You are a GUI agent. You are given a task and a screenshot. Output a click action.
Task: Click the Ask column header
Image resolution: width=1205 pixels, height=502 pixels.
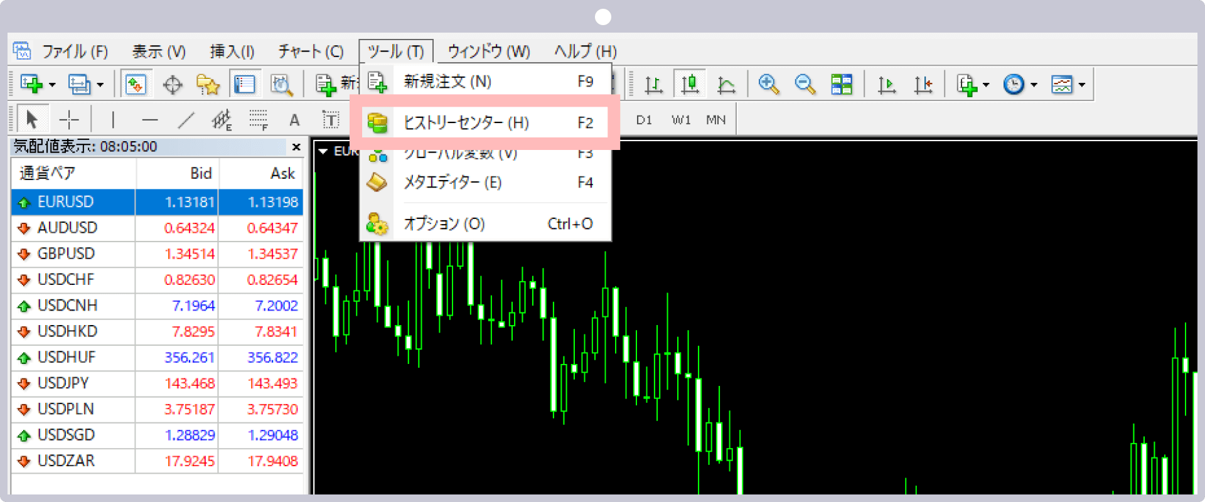point(261,173)
